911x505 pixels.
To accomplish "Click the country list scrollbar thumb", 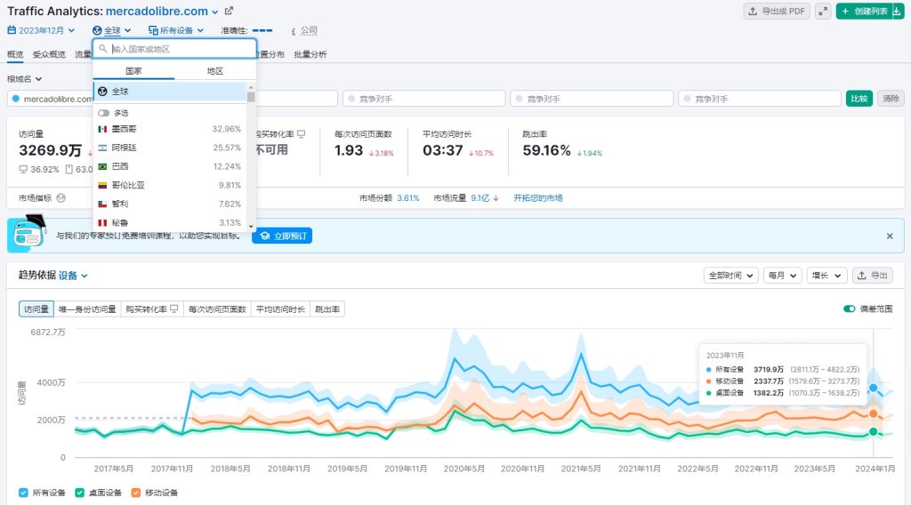I will [251, 97].
